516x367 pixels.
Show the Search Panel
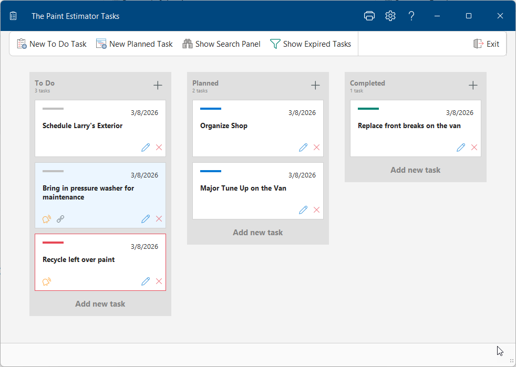[x=221, y=44]
